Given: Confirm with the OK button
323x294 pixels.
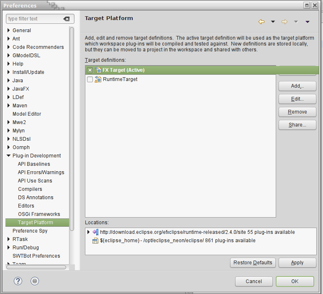Looking at the screenshot, I should 295,281.
